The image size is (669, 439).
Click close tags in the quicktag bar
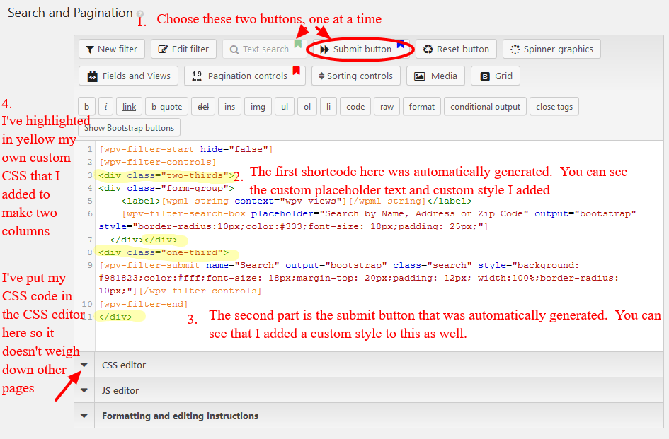pyautogui.click(x=554, y=106)
